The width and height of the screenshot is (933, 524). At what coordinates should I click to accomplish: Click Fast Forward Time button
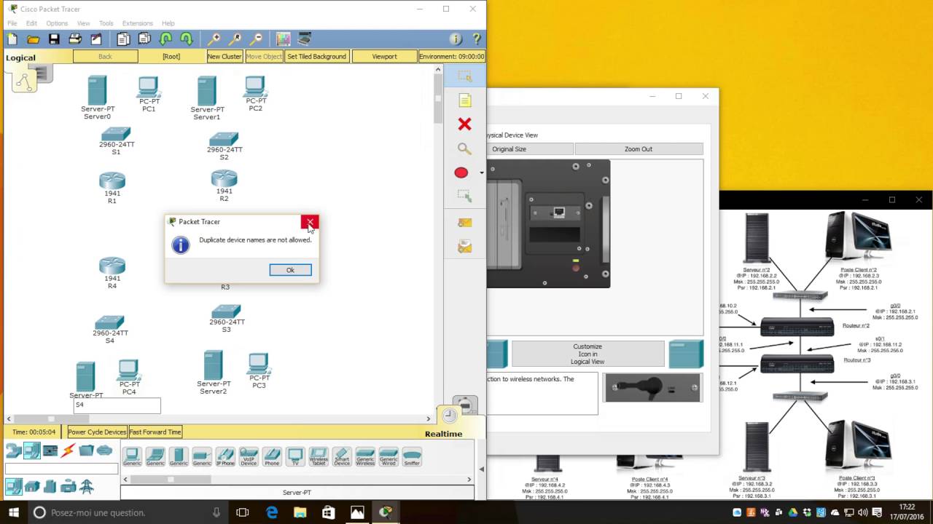pyautogui.click(x=155, y=432)
